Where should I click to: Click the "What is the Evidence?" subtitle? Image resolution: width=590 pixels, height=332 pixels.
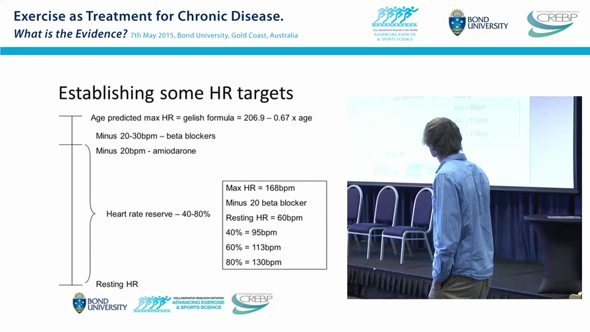(70, 34)
